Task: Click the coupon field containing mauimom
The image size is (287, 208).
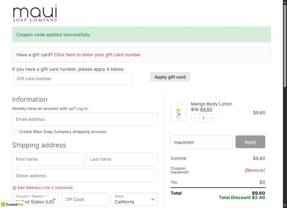Action: click(x=201, y=142)
